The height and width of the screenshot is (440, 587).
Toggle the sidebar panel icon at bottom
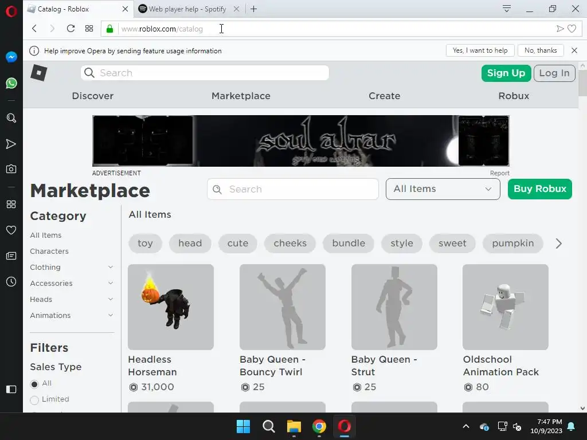coord(11,390)
